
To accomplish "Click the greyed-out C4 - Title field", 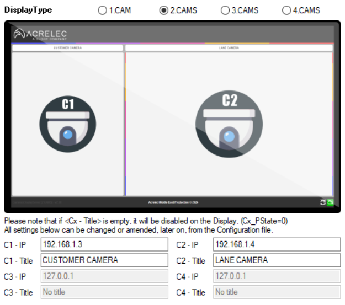I will pos(277,292).
